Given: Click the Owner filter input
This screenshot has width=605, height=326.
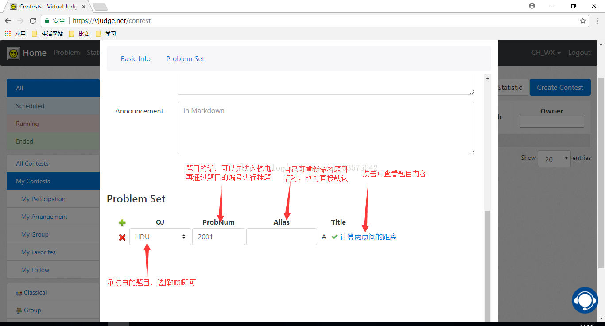Looking at the screenshot, I should 551,122.
